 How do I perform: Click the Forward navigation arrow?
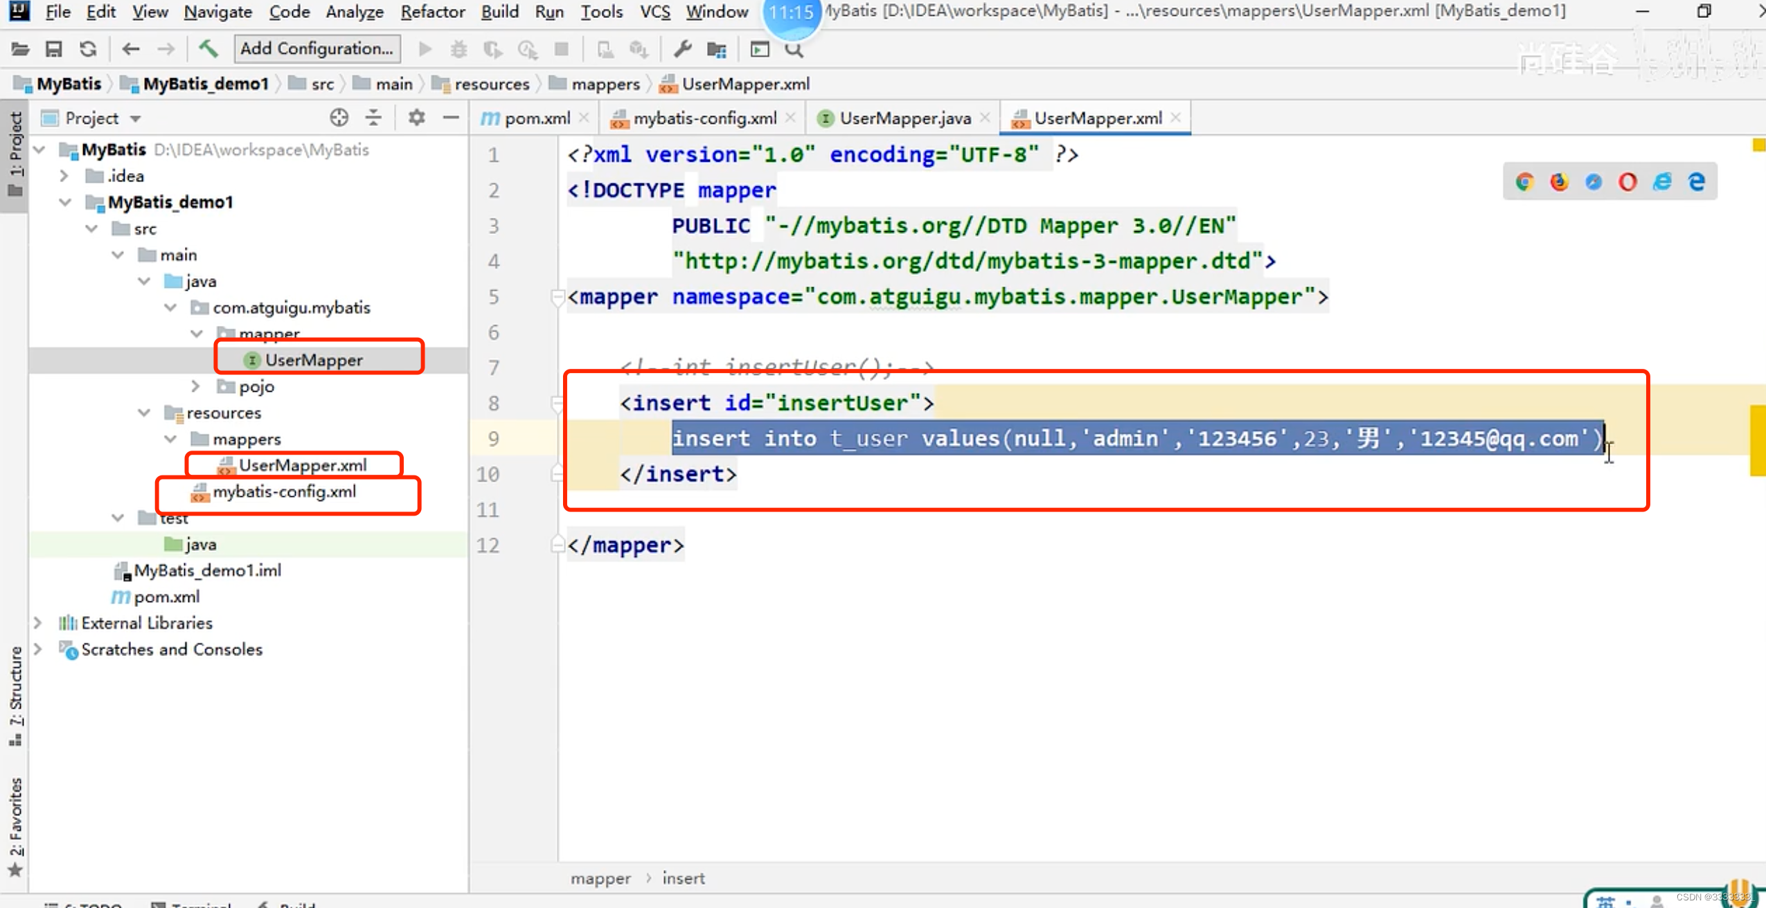pyautogui.click(x=166, y=49)
